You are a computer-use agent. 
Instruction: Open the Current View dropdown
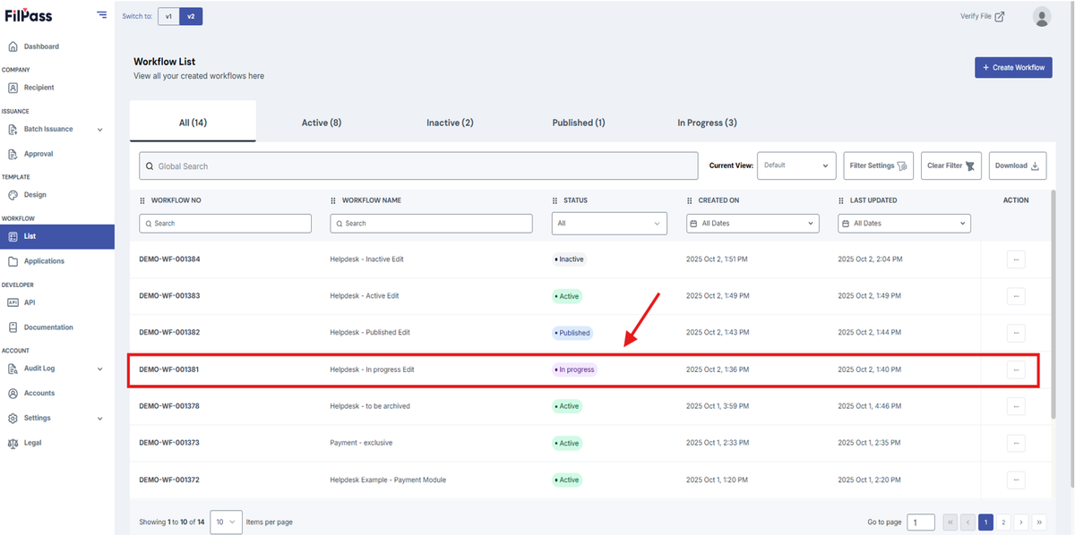click(796, 166)
